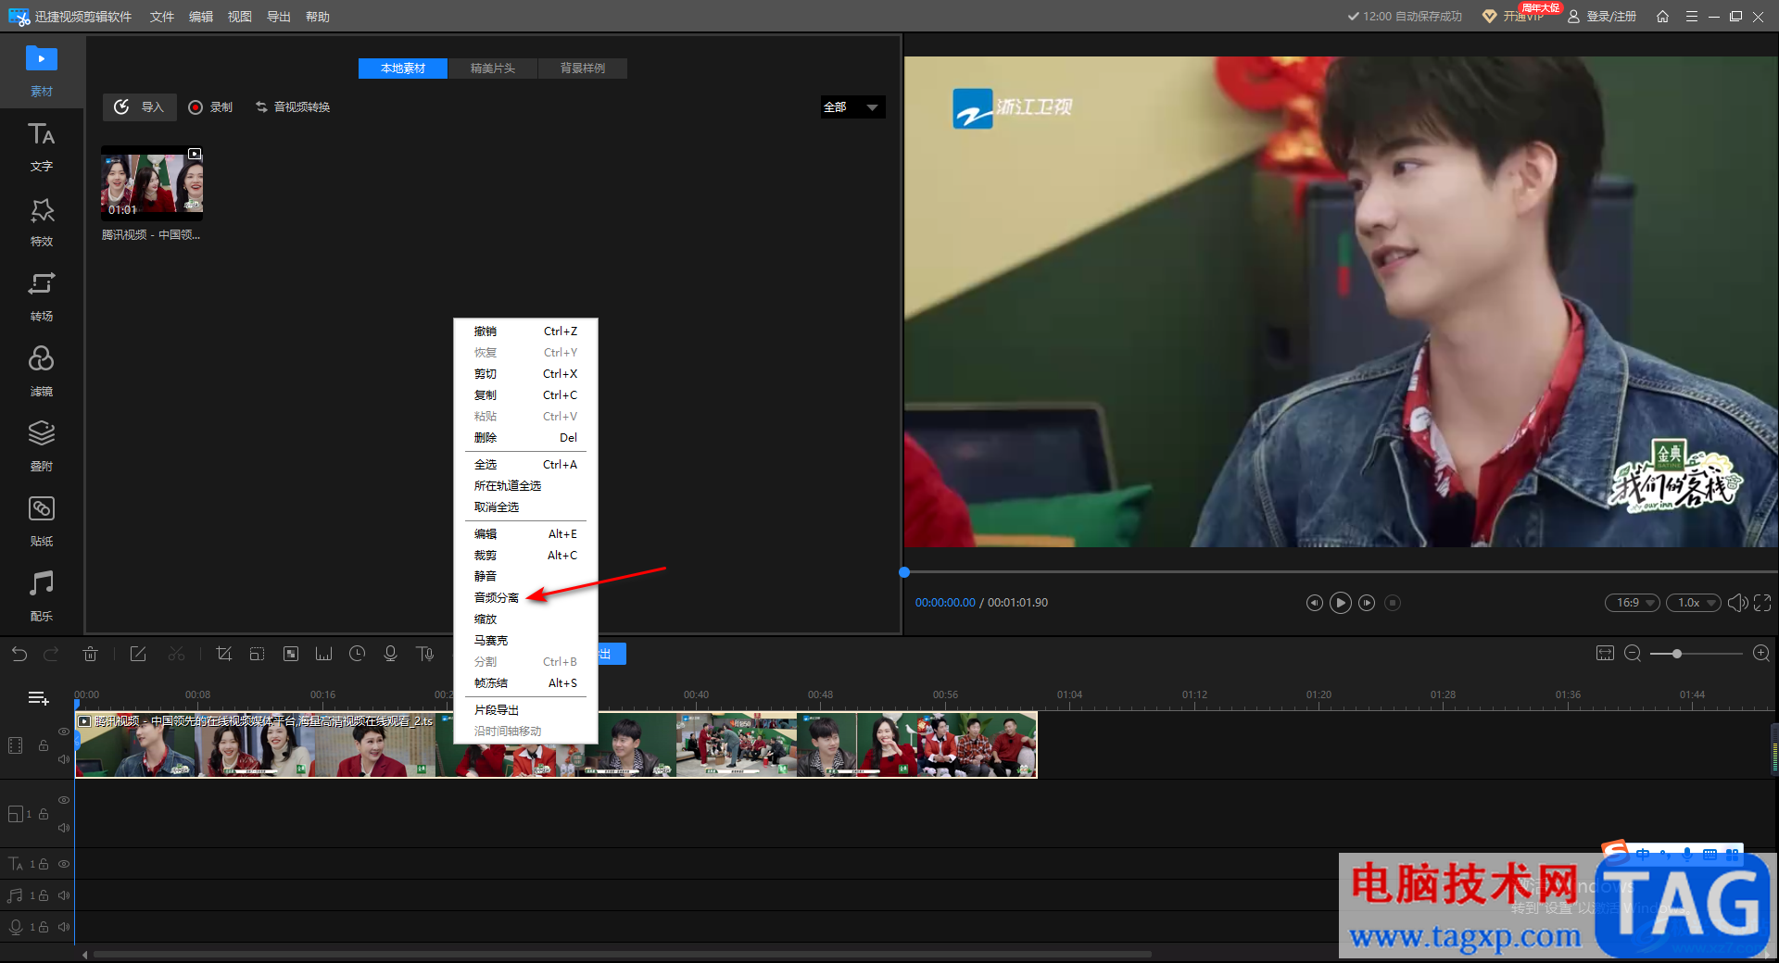Screen dimensions: 1779x963
Task: Click the home icon in title bar
Action: [x=1662, y=17]
